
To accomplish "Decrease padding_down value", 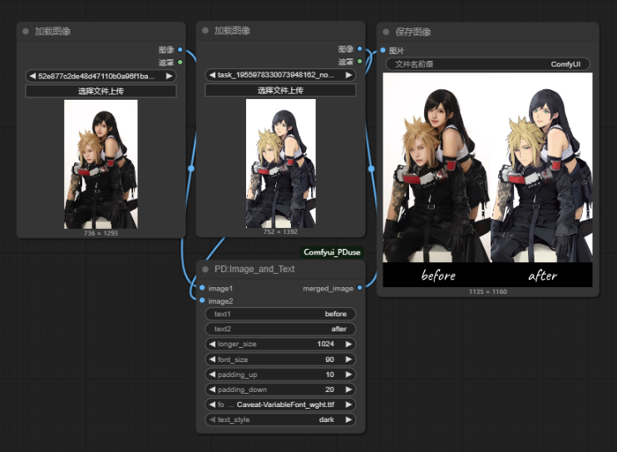I will 212,390.
